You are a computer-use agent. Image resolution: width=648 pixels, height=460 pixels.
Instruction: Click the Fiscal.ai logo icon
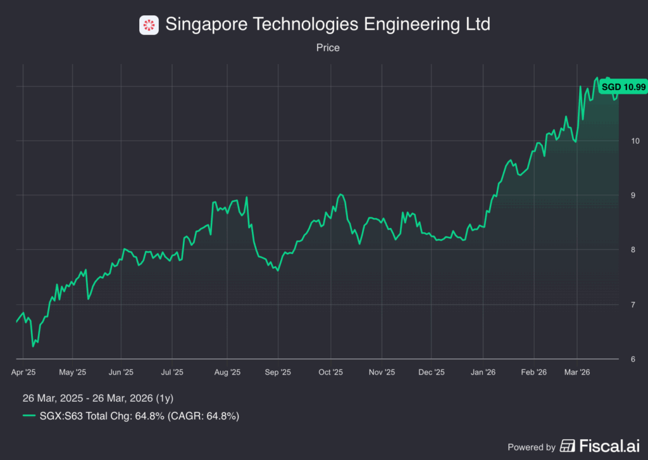(568, 446)
